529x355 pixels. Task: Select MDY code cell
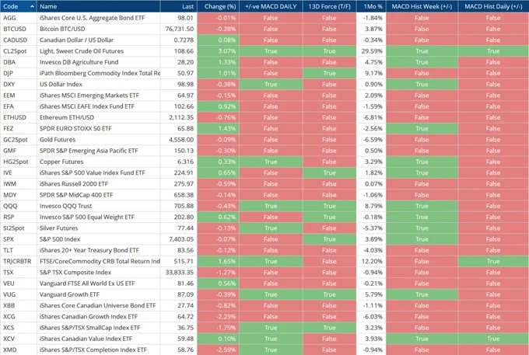click(19, 195)
